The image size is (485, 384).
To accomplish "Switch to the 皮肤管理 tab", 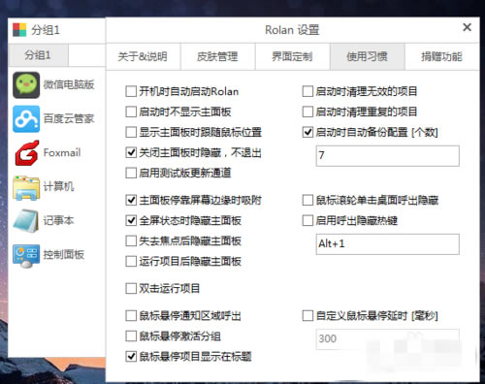I will [217, 56].
